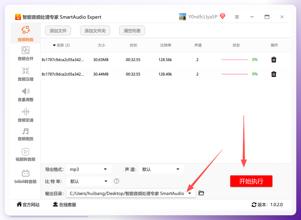Click the bitrate help question mark icon
The image size is (301, 220).
pyautogui.click(x=116, y=181)
